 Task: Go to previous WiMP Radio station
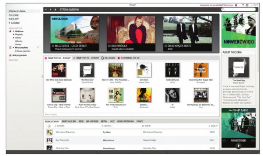[x=224, y=141]
